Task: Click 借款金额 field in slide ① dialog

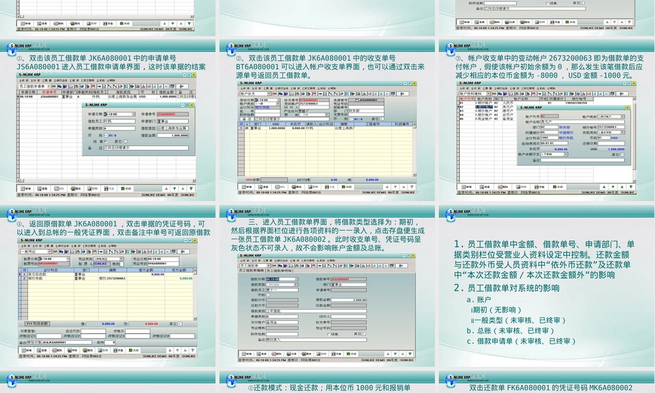Action: pyautogui.click(x=172, y=136)
